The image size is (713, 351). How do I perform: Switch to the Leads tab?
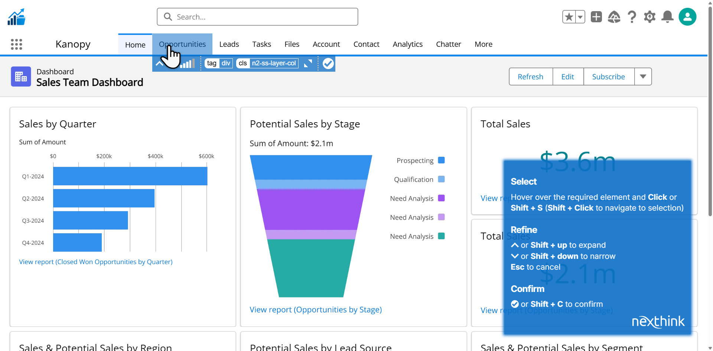(229, 44)
